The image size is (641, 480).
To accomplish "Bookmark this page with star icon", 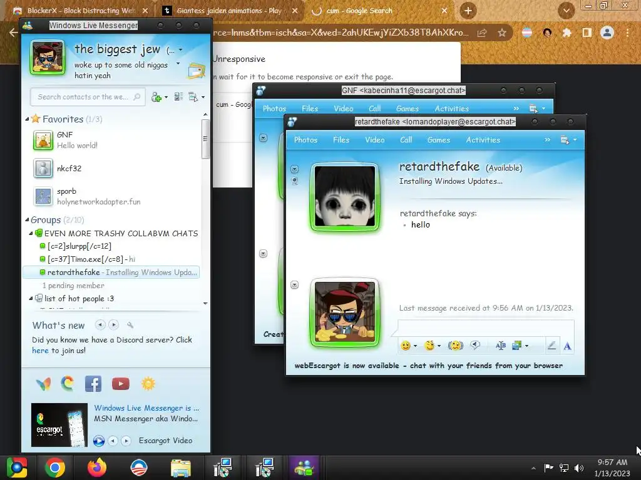I will click(502, 32).
